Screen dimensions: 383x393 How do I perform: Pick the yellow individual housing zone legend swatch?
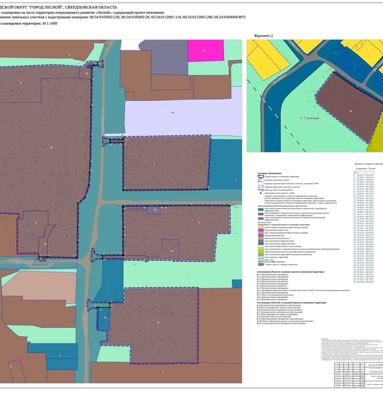click(x=261, y=227)
